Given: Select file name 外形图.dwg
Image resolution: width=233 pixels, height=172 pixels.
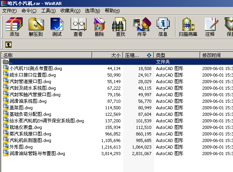Looking at the screenshot, I should tap(21, 147).
